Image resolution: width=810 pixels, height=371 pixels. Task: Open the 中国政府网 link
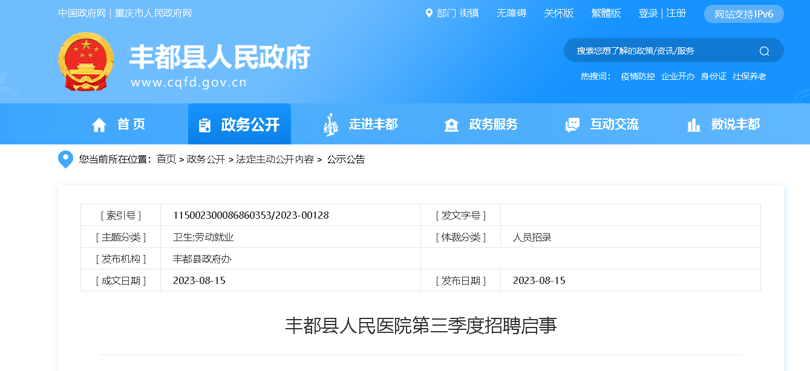click(82, 13)
